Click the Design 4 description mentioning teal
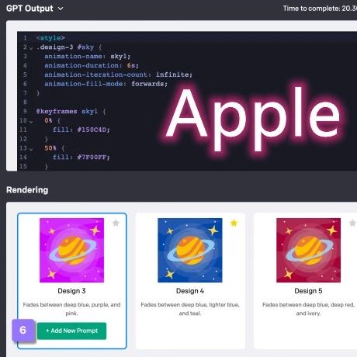357x357 pixels. (190, 309)
